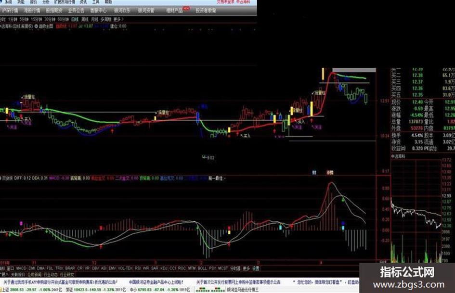
Task: Switch indicator to MTM
Action: click(x=192, y=268)
